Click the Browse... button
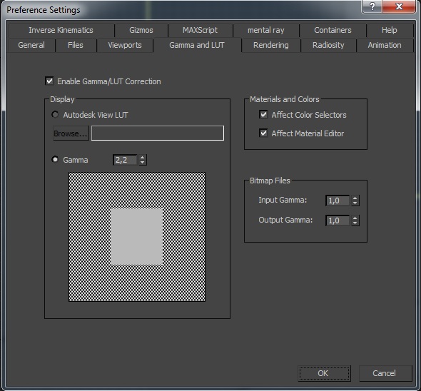421x391 pixels. 71,133
